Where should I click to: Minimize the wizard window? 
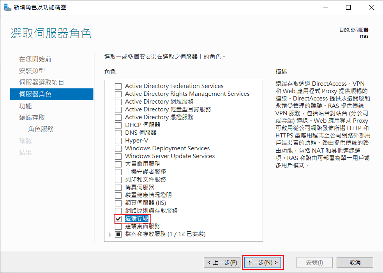[326, 7]
